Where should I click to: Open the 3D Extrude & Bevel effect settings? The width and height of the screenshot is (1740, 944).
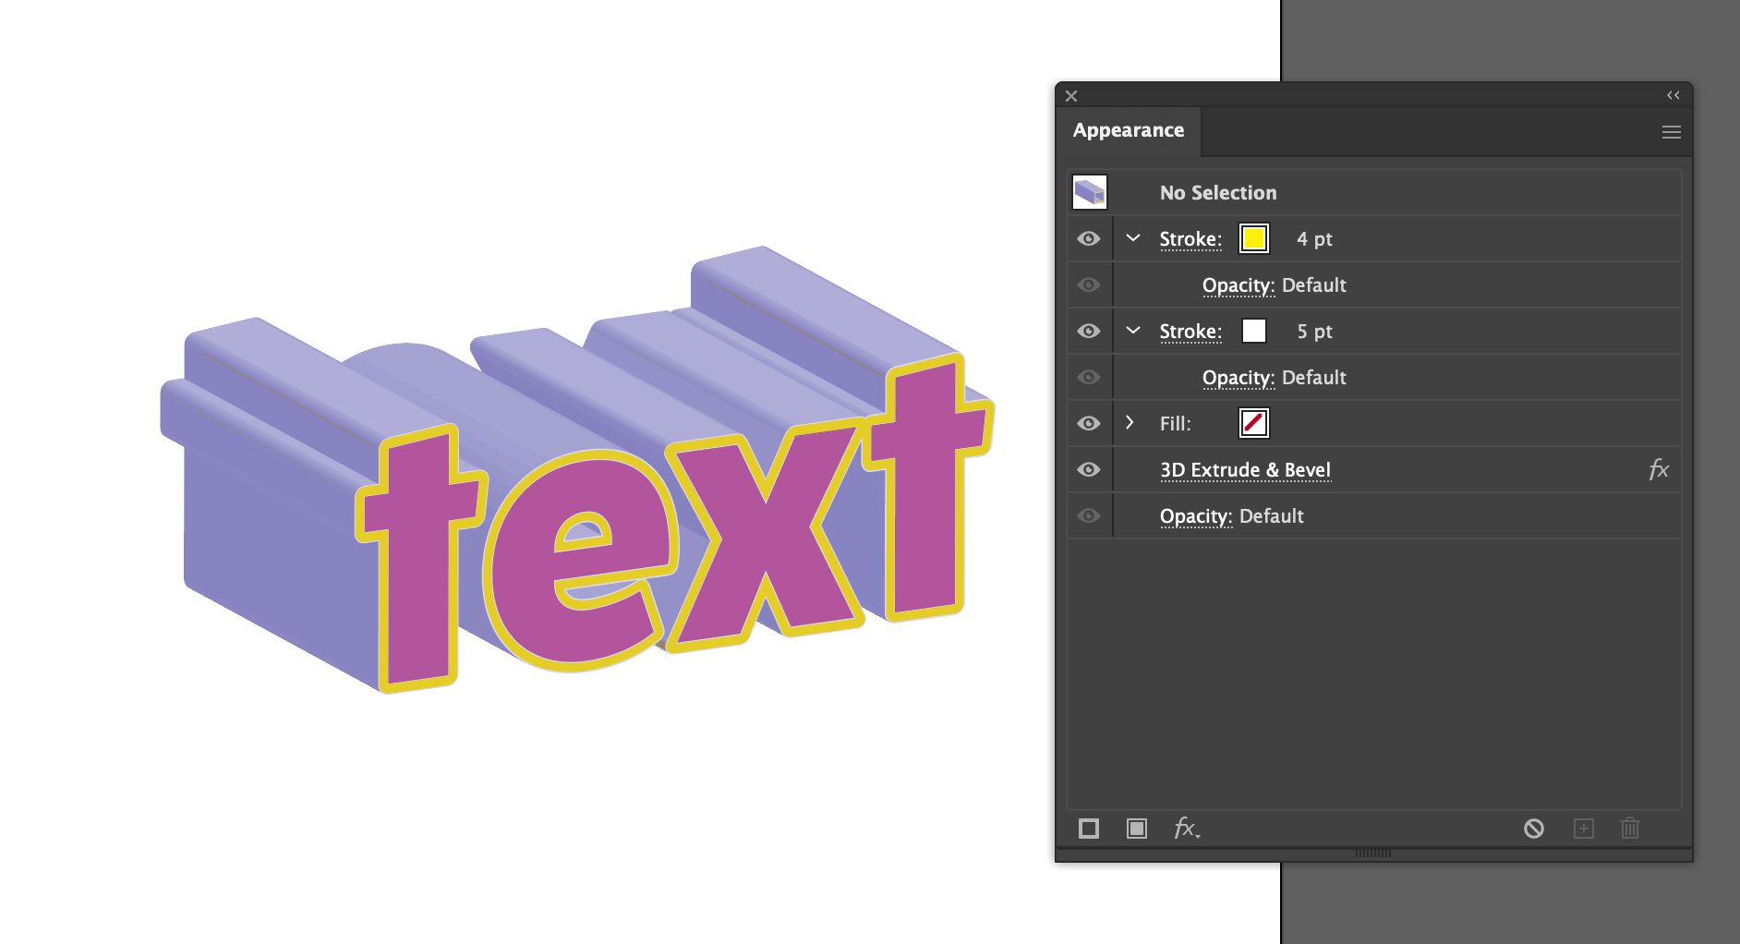coord(1245,469)
